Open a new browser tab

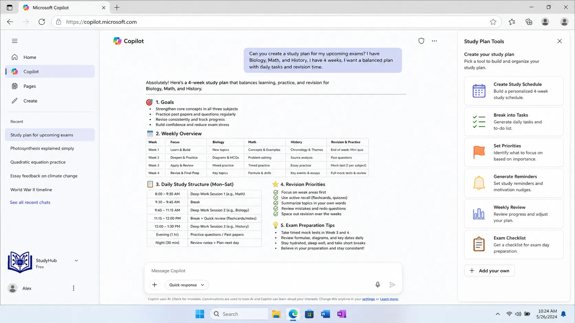click(x=117, y=7)
